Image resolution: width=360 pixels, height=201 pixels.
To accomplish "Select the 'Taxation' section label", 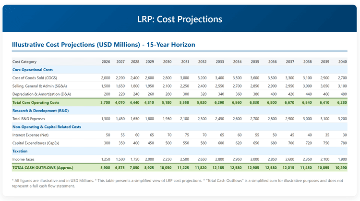I will pos(20,151).
